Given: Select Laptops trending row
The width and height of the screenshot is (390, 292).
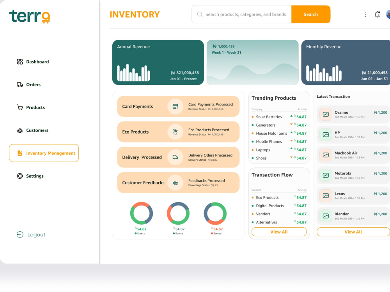Looking at the screenshot, I should tap(279, 150).
